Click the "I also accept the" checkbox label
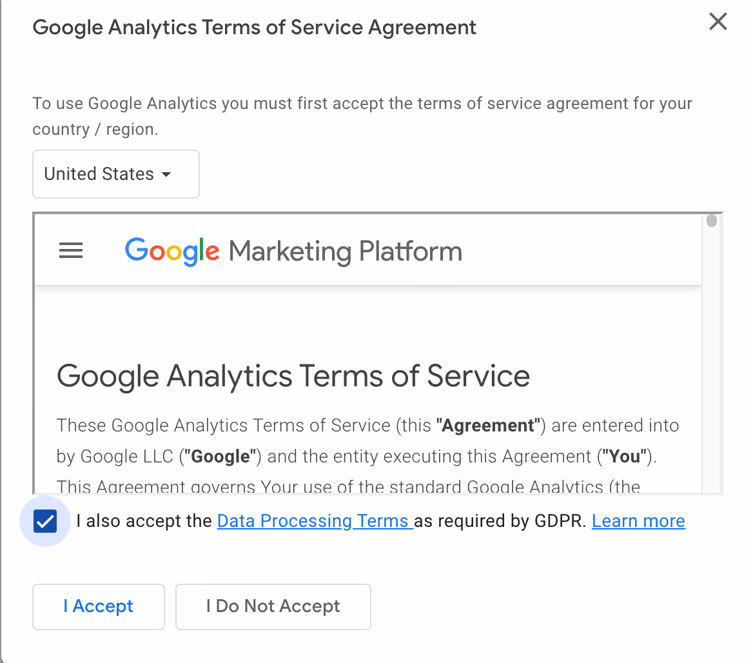The height and width of the screenshot is (663, 753). [x=144, y=521]
